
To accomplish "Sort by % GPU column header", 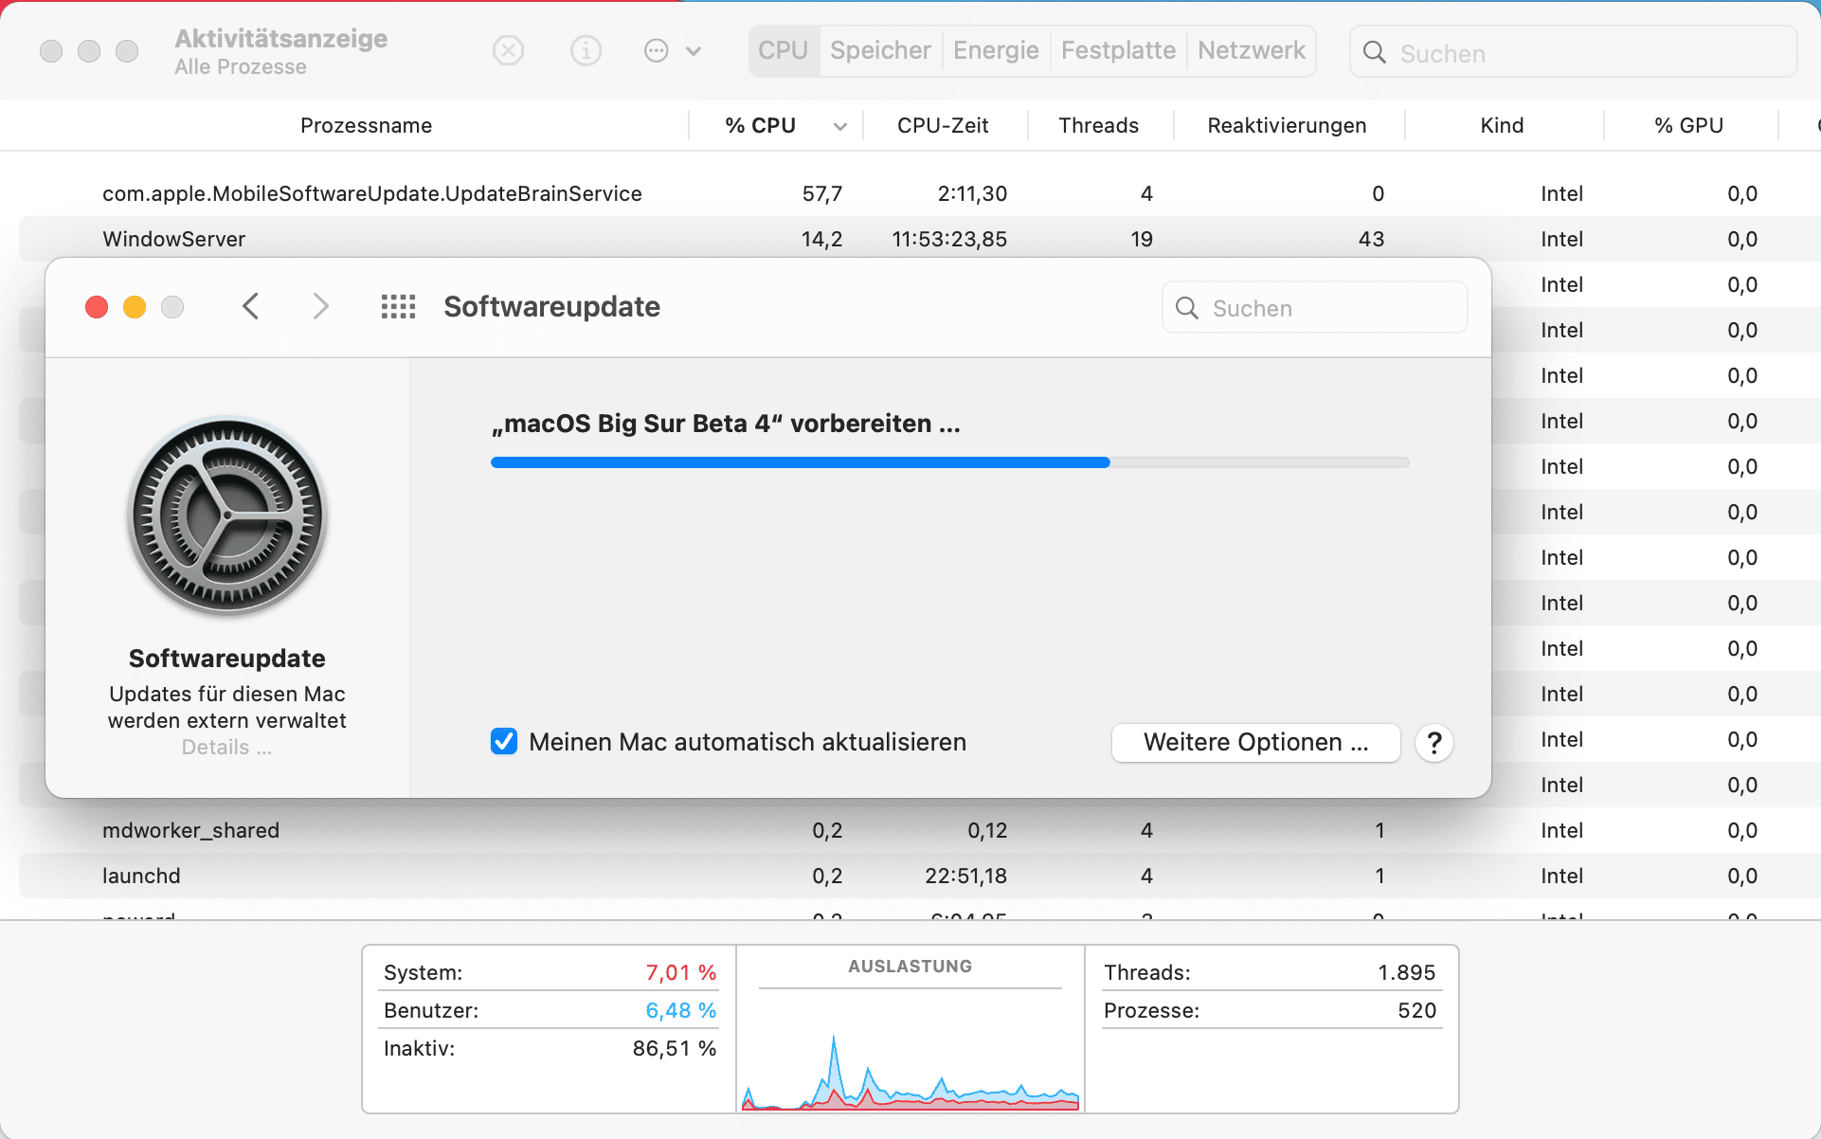I will [1688, 125].
